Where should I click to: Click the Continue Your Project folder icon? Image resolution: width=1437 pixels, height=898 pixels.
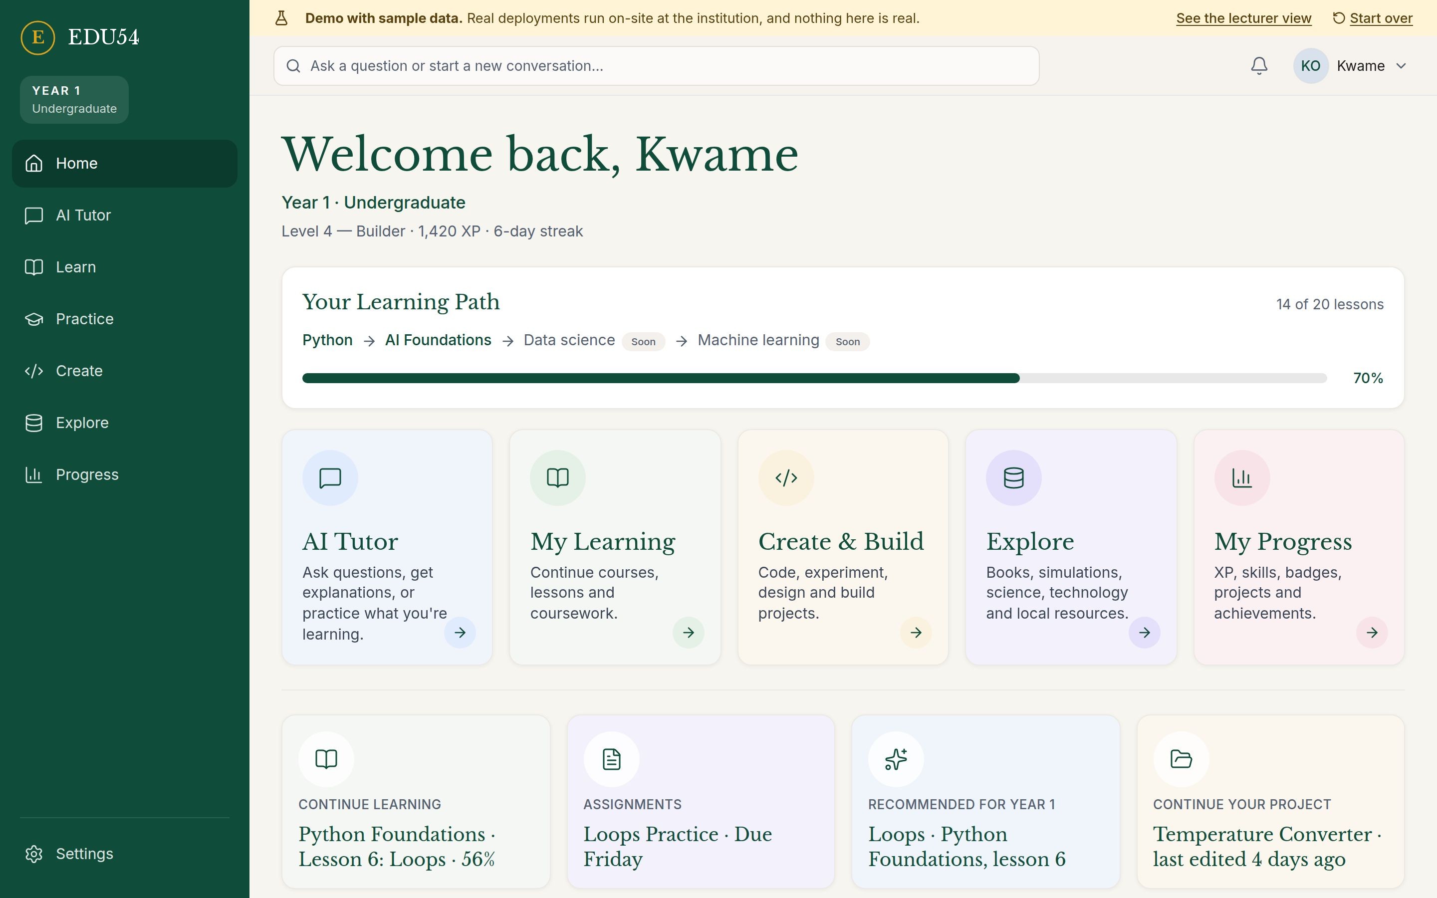tap(1181, 759)
